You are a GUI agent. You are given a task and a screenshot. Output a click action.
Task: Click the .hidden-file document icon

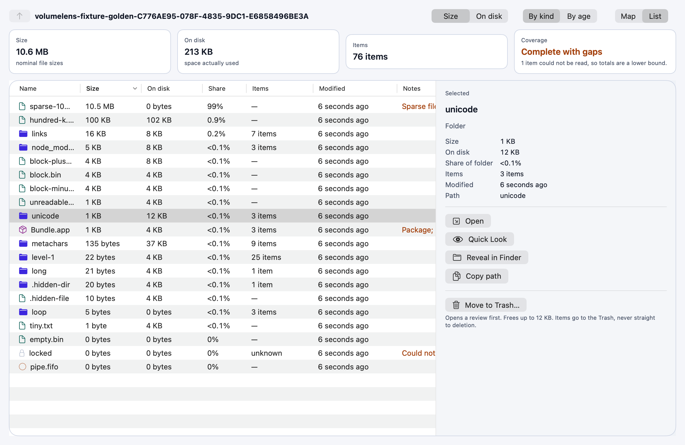[x=22, y=298]
